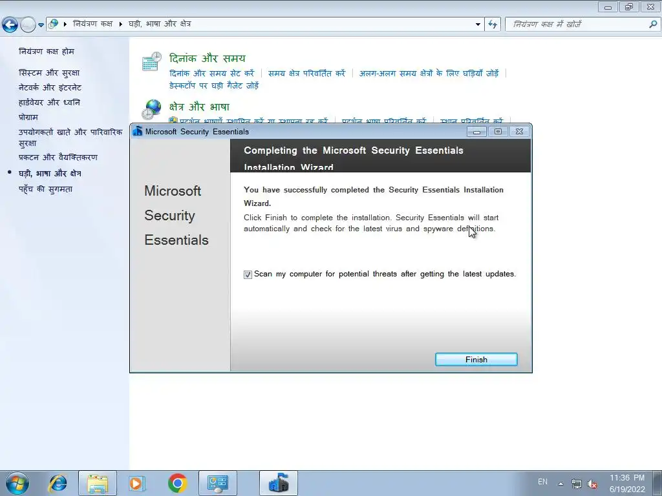Click the EN language indicator
Screen dimensions: 662x496
pyautogui.click(x=542, y=482)
